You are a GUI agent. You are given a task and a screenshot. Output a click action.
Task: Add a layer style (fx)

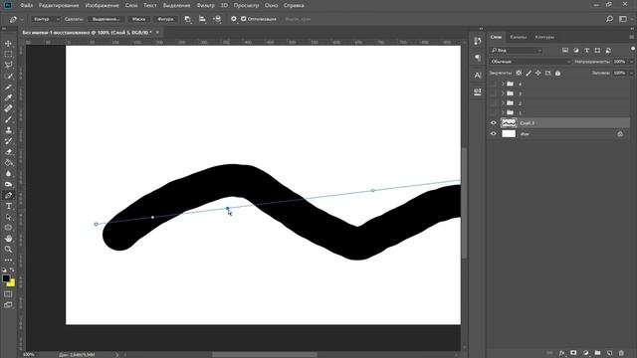561,353
